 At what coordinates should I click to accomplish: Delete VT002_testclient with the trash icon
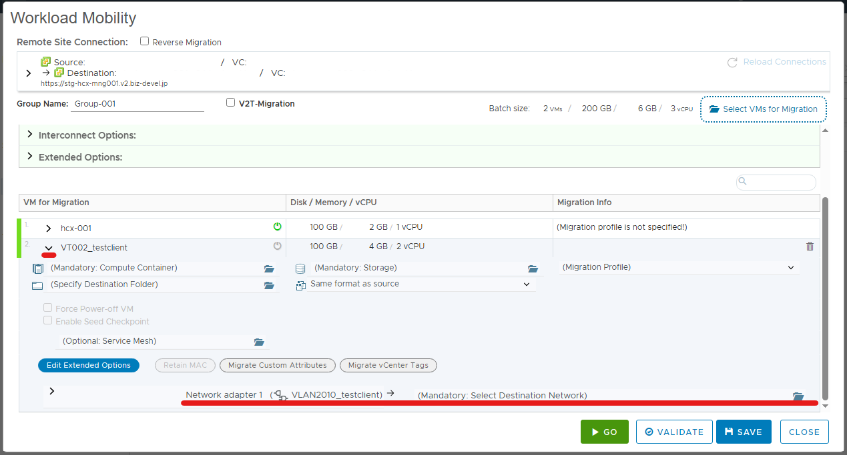click(x=810, y=246)
